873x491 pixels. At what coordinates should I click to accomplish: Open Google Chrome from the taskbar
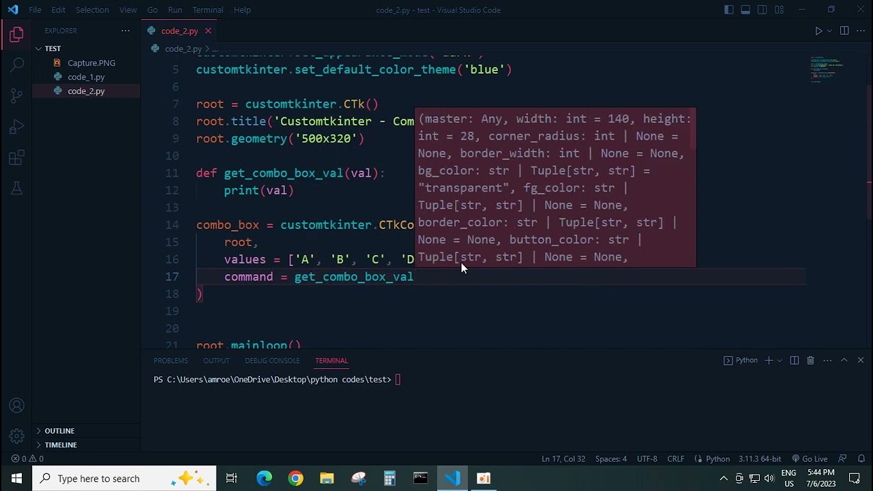[295, 478]
